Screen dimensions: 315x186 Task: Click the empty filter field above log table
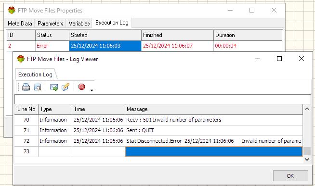[162, 99]
